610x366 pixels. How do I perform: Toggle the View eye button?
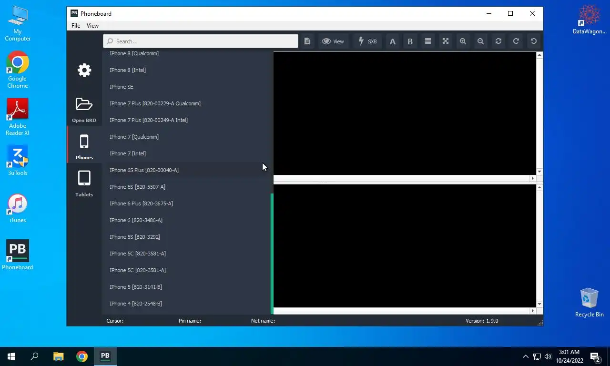click(x=333, y=41)
